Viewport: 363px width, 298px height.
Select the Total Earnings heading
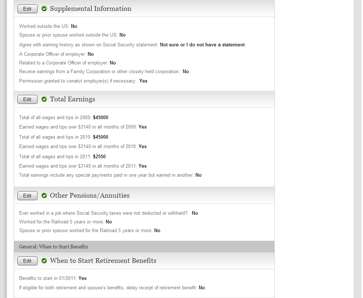coord(72,99)
